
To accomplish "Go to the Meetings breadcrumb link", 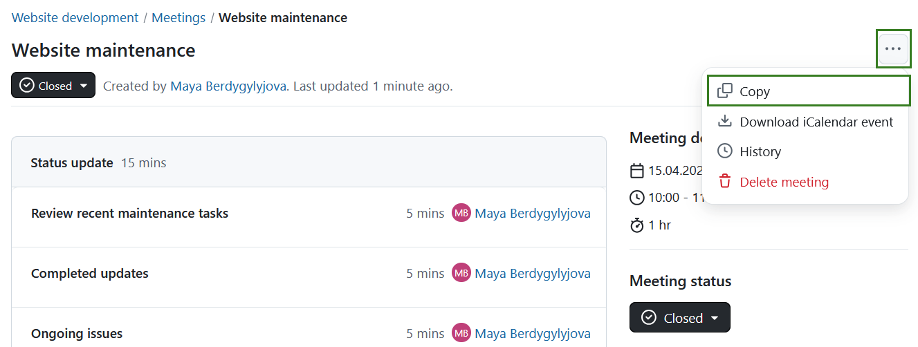I will pos(178,18).
